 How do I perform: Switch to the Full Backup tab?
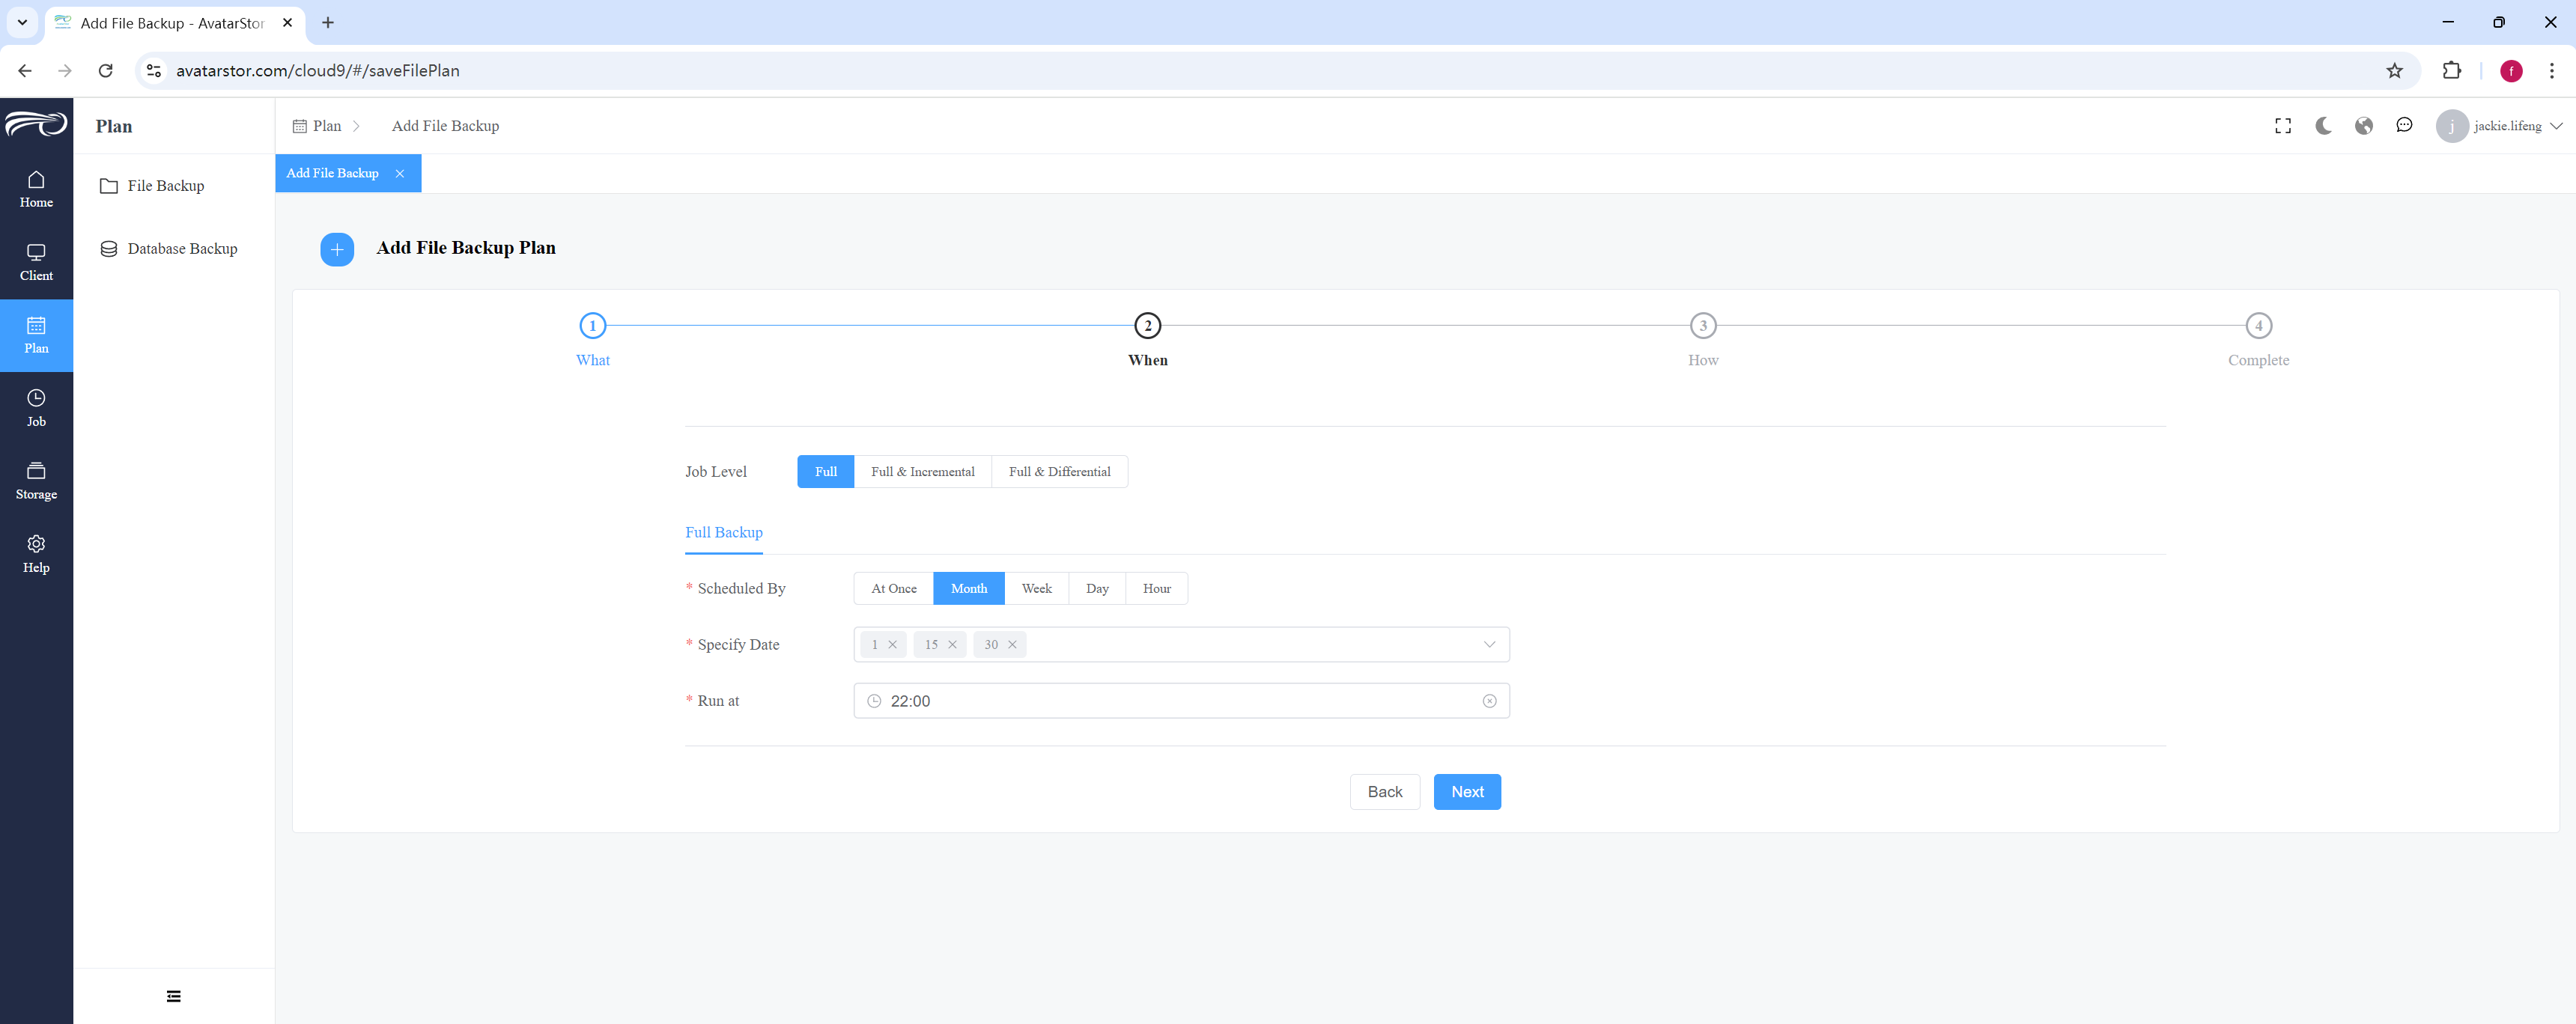click(723, 533)
